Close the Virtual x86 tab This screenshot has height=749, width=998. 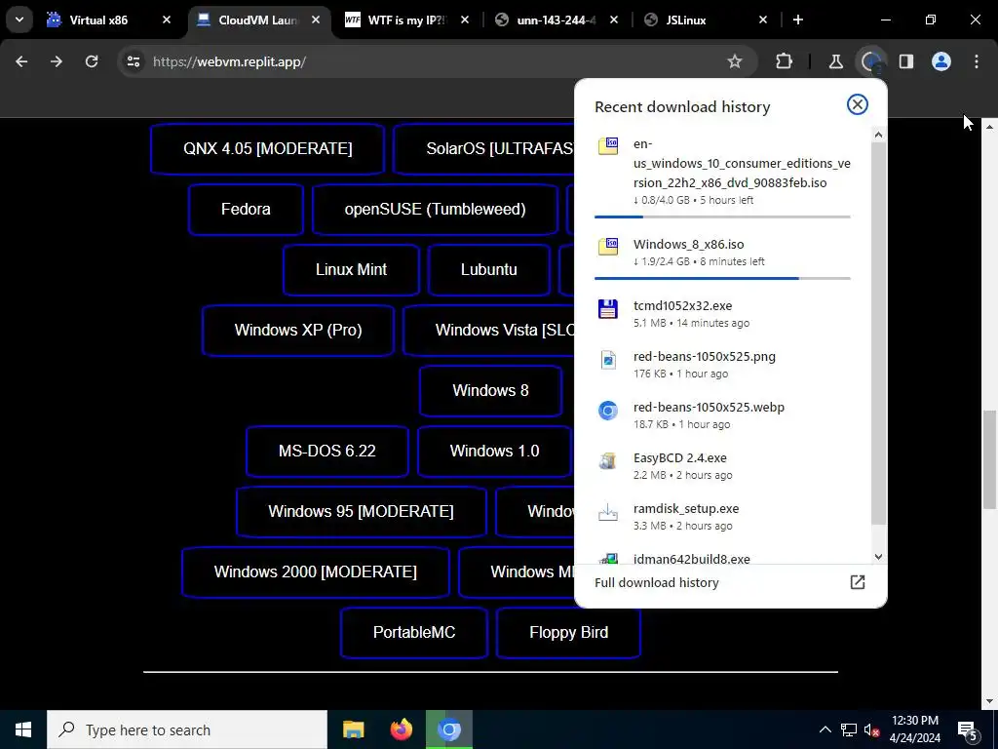tap(167, 20)
